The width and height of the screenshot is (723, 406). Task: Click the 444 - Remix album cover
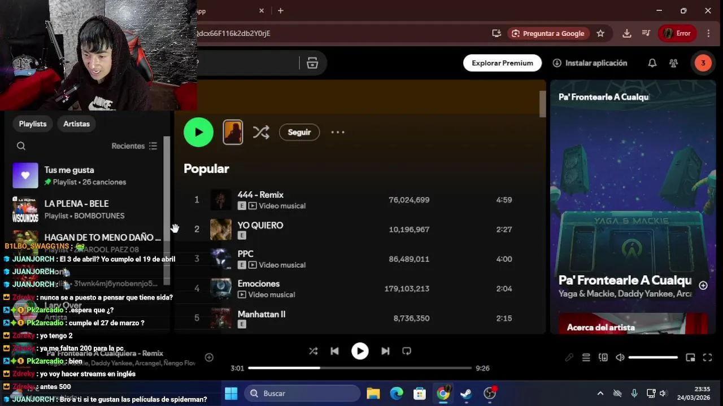point(221,200)
